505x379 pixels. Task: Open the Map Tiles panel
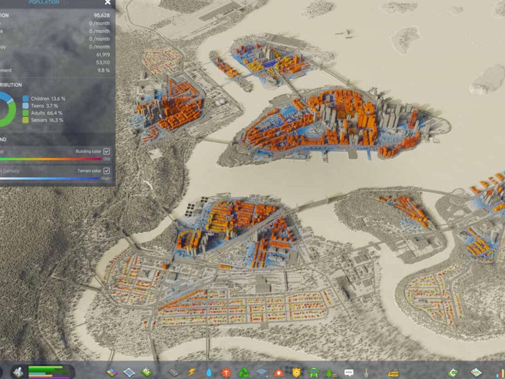476,372
